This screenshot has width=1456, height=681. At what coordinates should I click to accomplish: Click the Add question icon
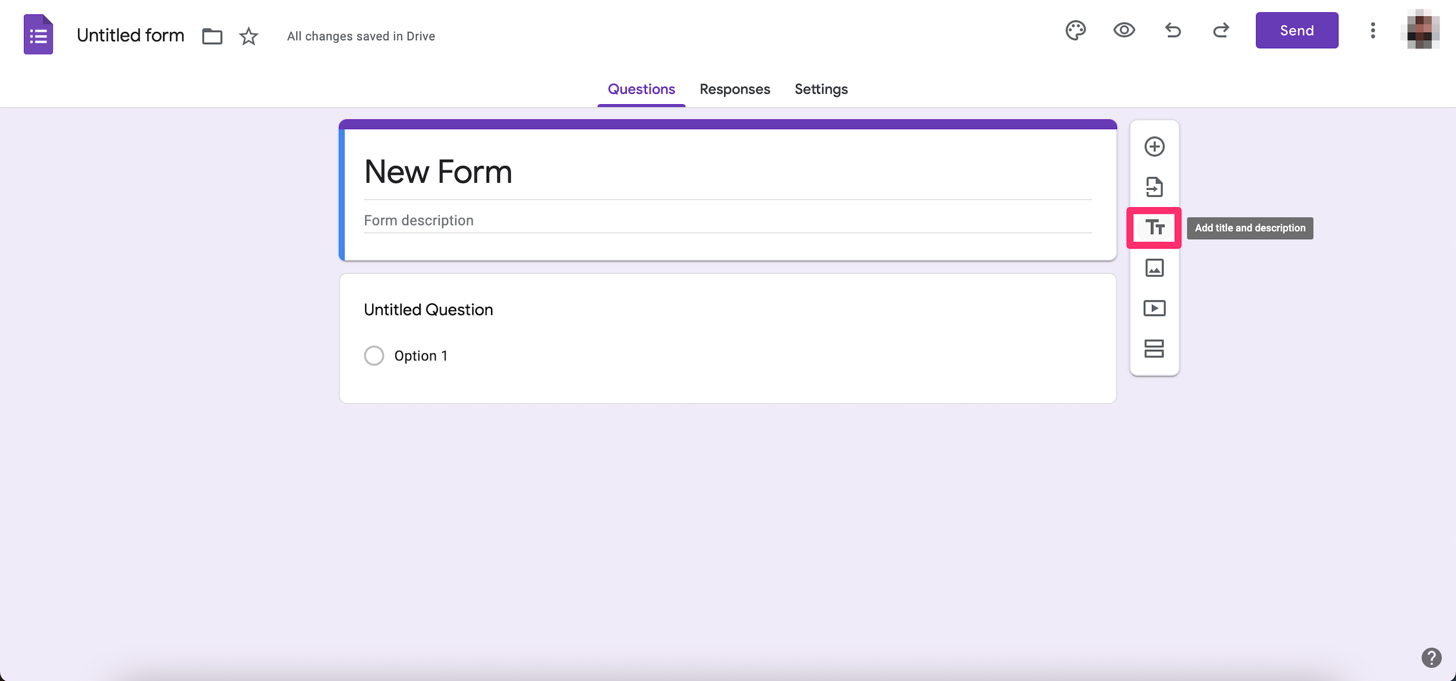pyautogui.click(x=1154, y=146)
